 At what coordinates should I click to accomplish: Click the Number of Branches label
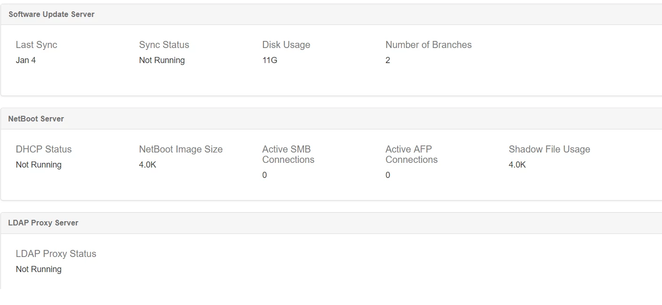point(428,45)
